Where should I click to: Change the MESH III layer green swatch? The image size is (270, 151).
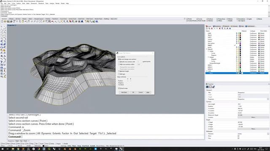click(x=240, y=69)
